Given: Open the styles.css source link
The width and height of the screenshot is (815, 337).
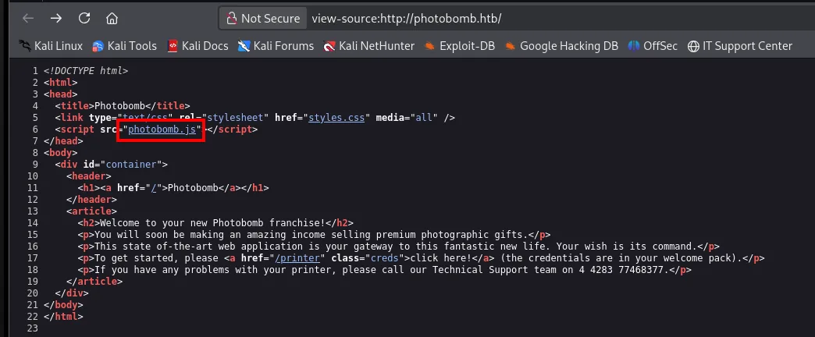Looking at the screenshot, I should pos(336,118).
